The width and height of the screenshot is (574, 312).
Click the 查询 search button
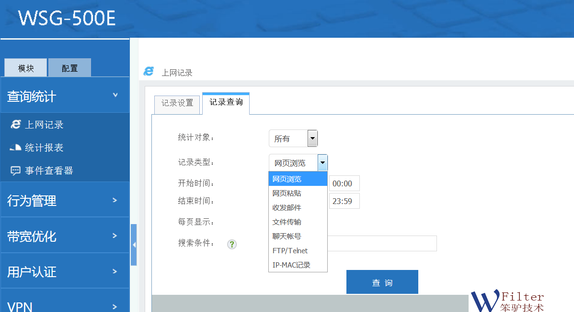[x=382, y=282]
